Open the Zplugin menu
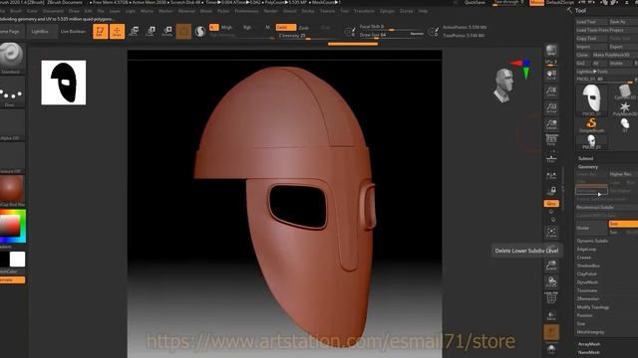 (387, 11)
